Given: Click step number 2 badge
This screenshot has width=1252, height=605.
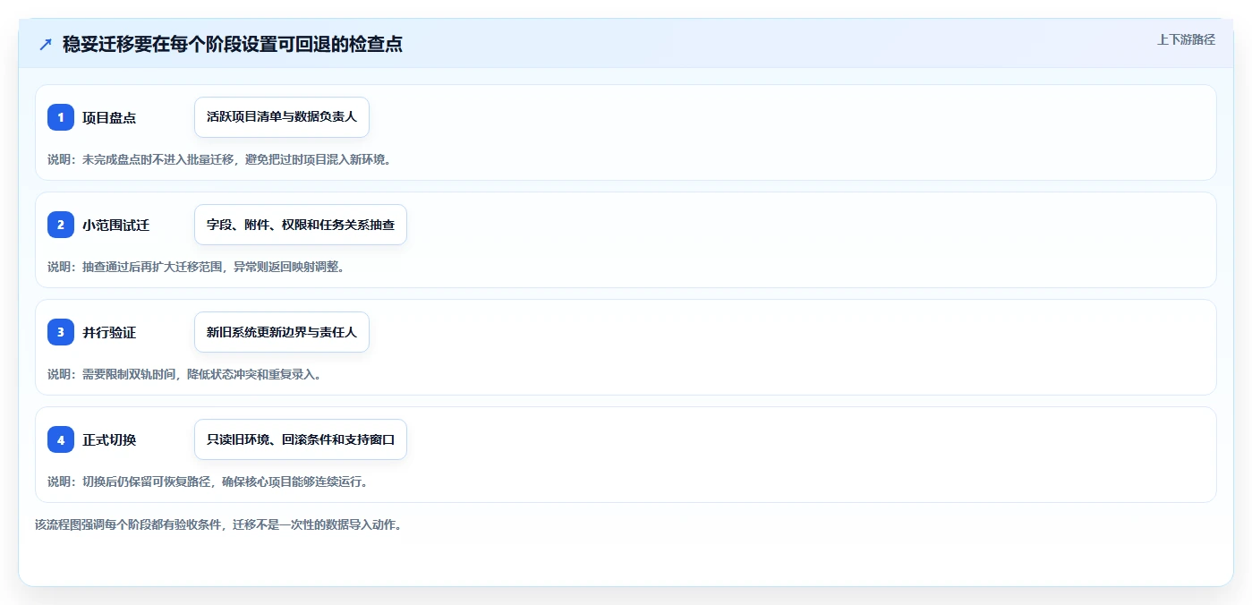Looking at the screenshot, I should (x=61, y=225).
